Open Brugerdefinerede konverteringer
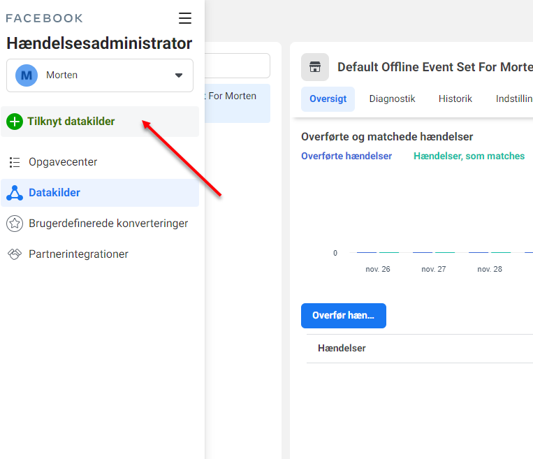533x459 pixels. click(100, 224)
